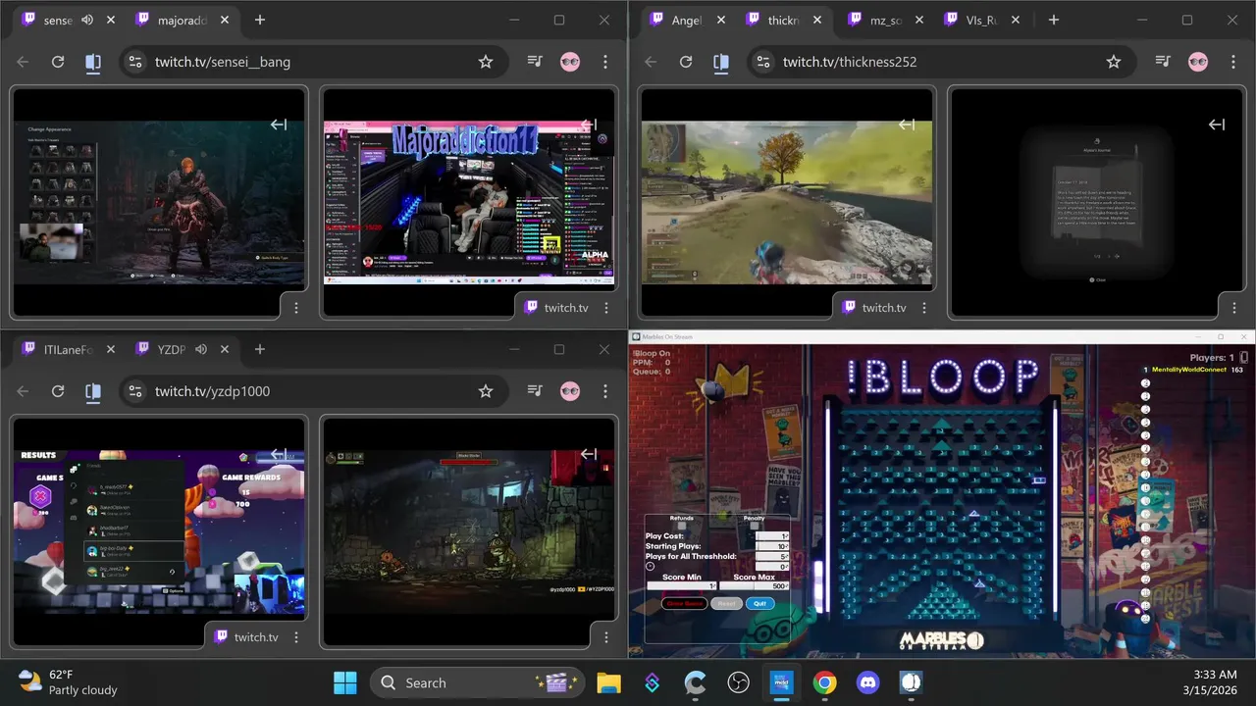Open Chrome menu in thickness252 window
This screenshot has height=706, width=1256.
(x=1233, y=62)
